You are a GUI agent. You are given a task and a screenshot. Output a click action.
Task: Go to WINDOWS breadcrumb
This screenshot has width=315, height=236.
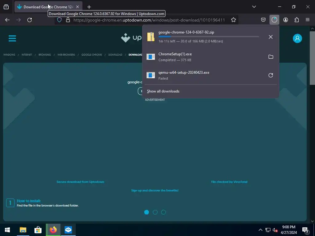[9, 55]
